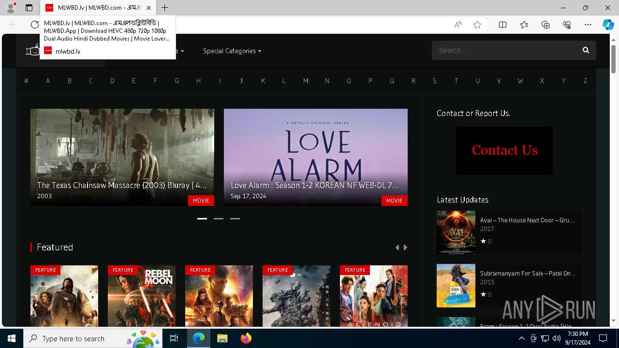The image size is (619, 348).
Task: Filter movies by letter M
Action: 306,81
